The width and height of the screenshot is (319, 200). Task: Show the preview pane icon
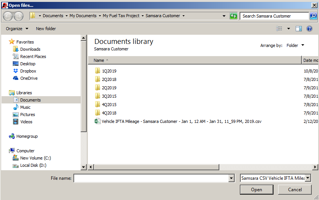pyautogui.click(x=298, y=29)
